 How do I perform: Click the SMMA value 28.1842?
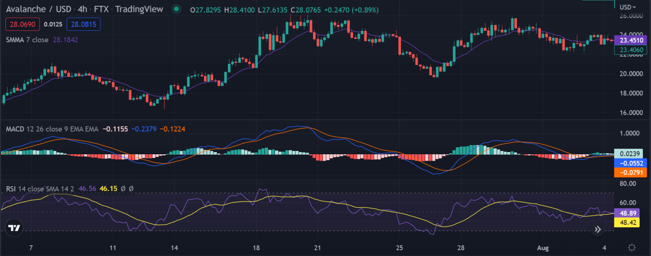pyautogui.click(x=65, y=40)
